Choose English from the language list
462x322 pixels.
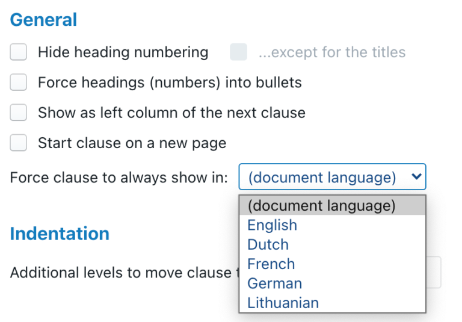point(273,225)
